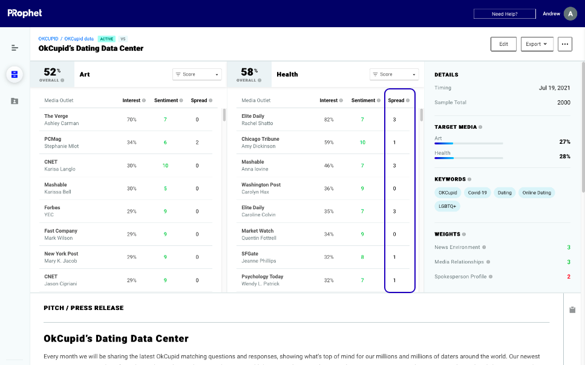Show info for Art Overall score
The height and width of the screenshot is (365, 585).
point(62,80)
